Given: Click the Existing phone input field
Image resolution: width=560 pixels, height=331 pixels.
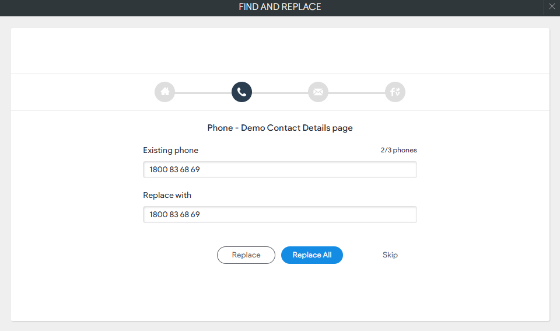Looking at the screenshot, I should coord(279,169).
